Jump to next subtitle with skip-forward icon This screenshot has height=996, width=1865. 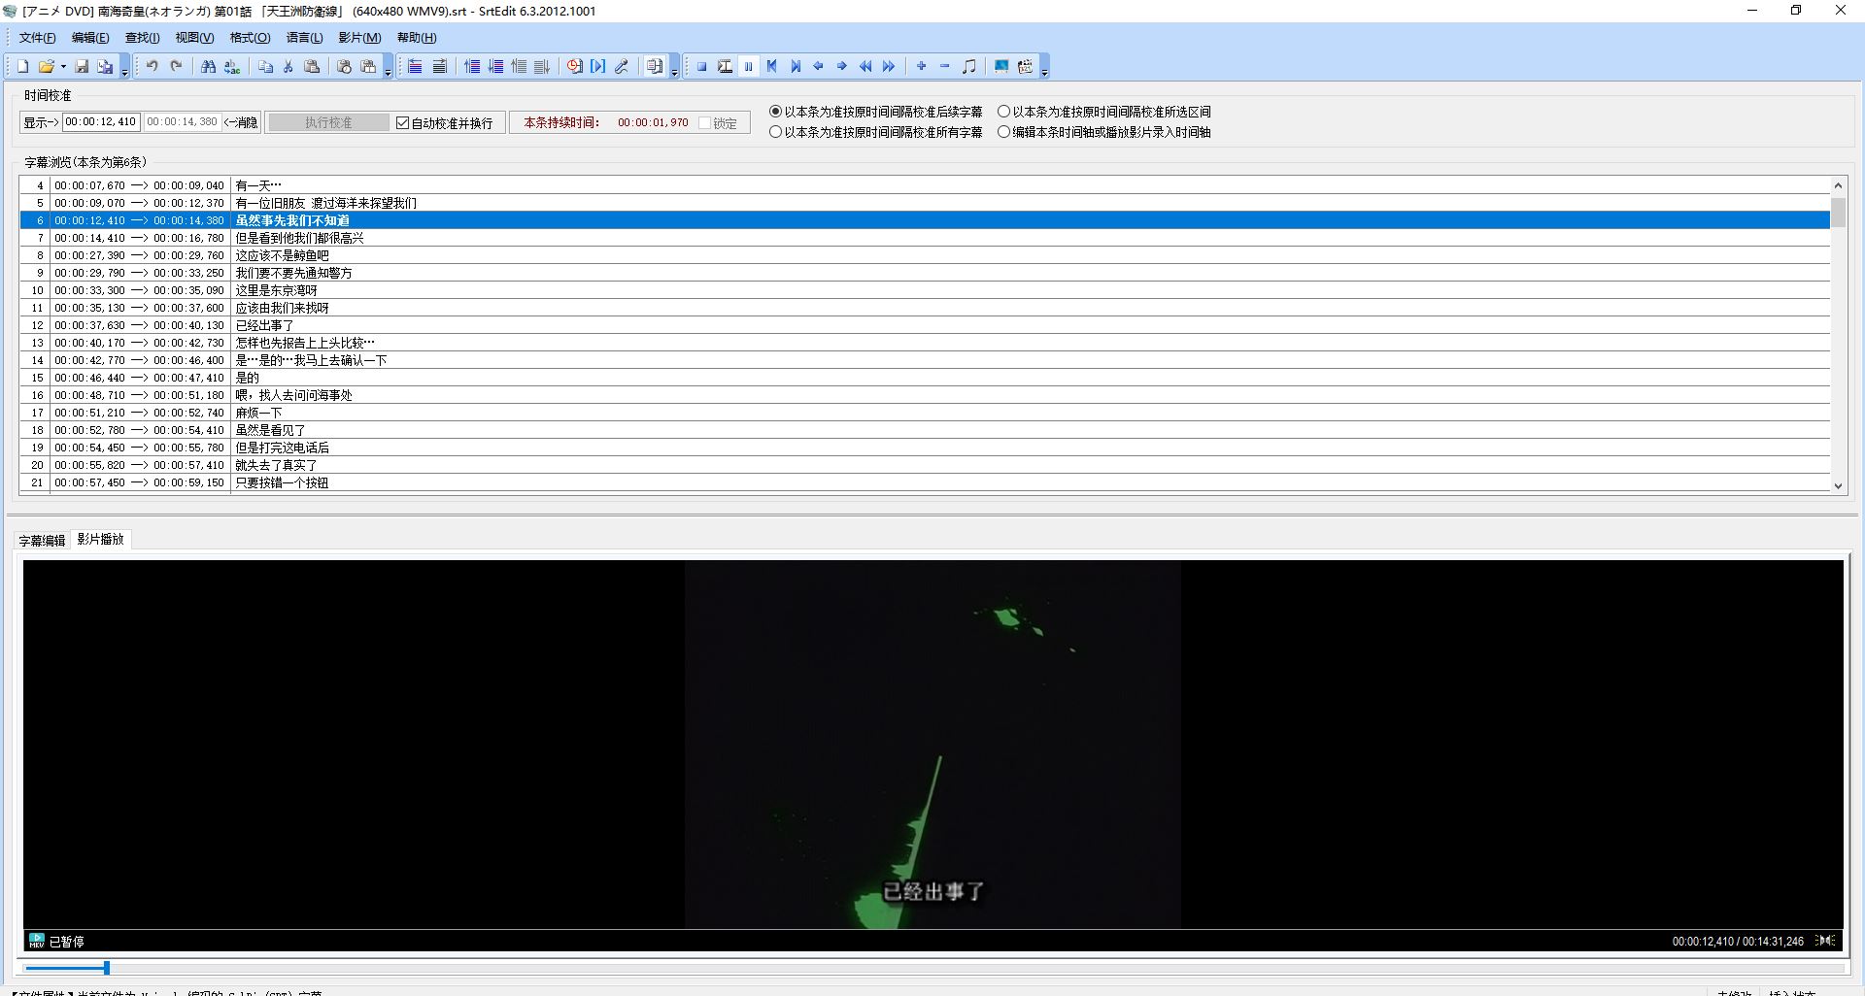click(796, 66)
